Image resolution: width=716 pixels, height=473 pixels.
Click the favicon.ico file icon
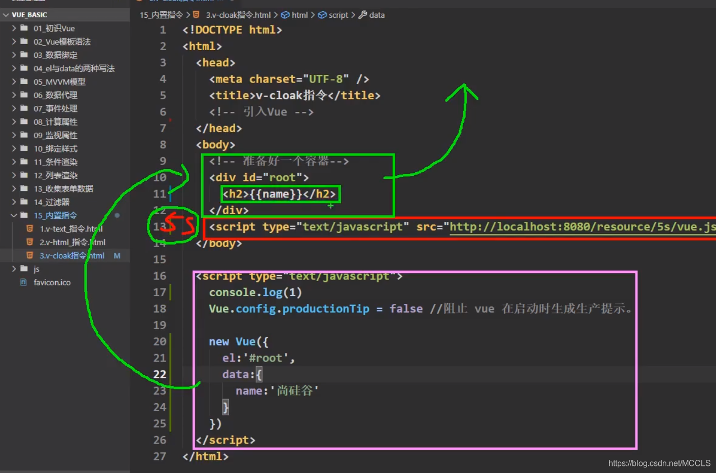24,282
